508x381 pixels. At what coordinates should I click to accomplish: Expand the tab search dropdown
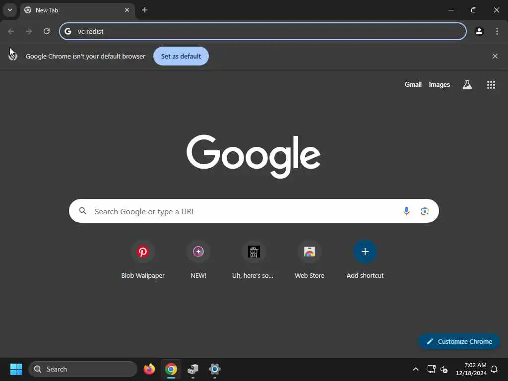[10, 10]
